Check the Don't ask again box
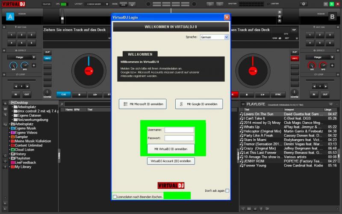342x214 pixels. pos(227,190)
